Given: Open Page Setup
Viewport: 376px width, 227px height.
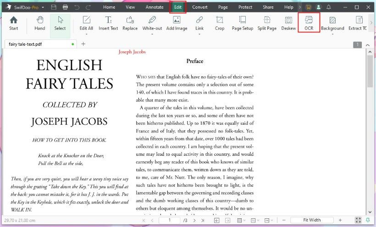Looking at the screenshot, I should coord(243,23).
